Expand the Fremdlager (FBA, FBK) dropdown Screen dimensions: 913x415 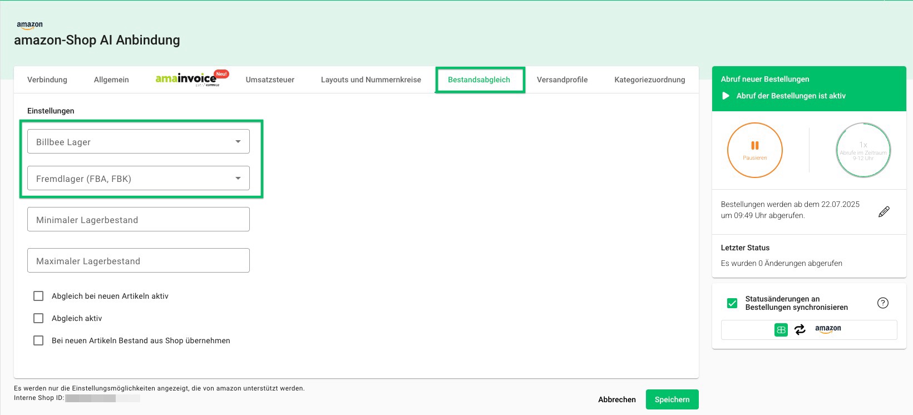pos(139,178)
